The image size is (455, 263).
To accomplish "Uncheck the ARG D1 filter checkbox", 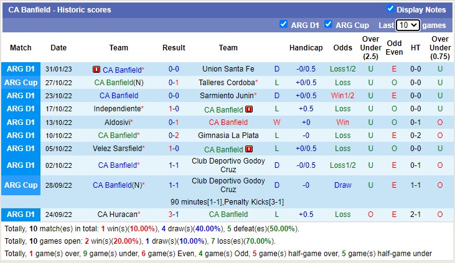I will (283, 24).
